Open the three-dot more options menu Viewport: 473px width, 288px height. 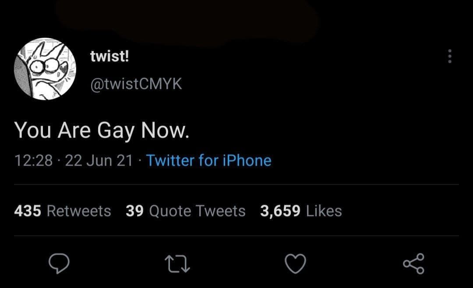coord(449,56)
